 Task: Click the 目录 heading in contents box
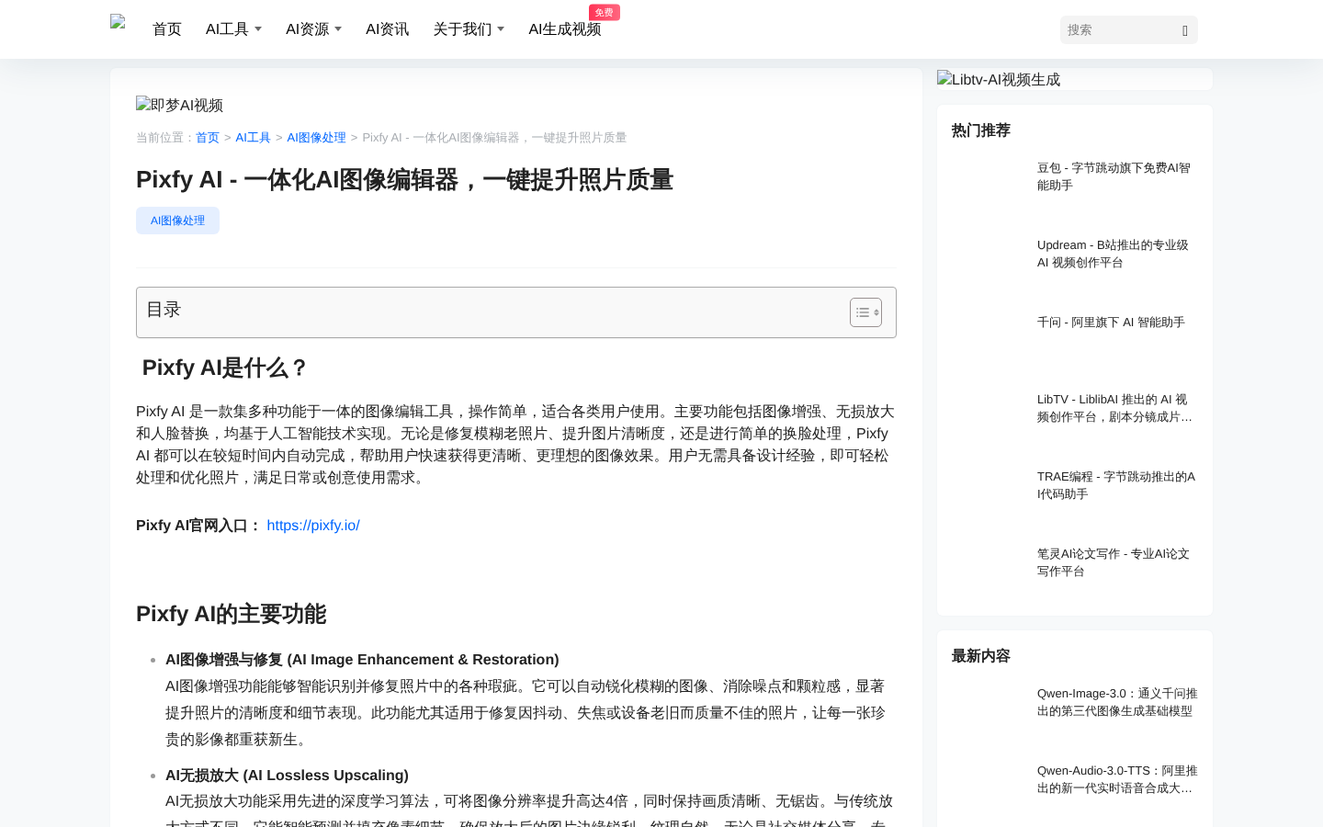click(164, 310)
